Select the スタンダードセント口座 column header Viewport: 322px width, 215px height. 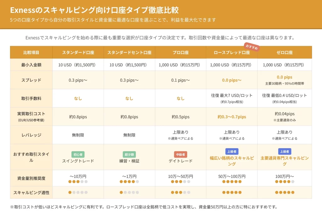tap(129, 52)
